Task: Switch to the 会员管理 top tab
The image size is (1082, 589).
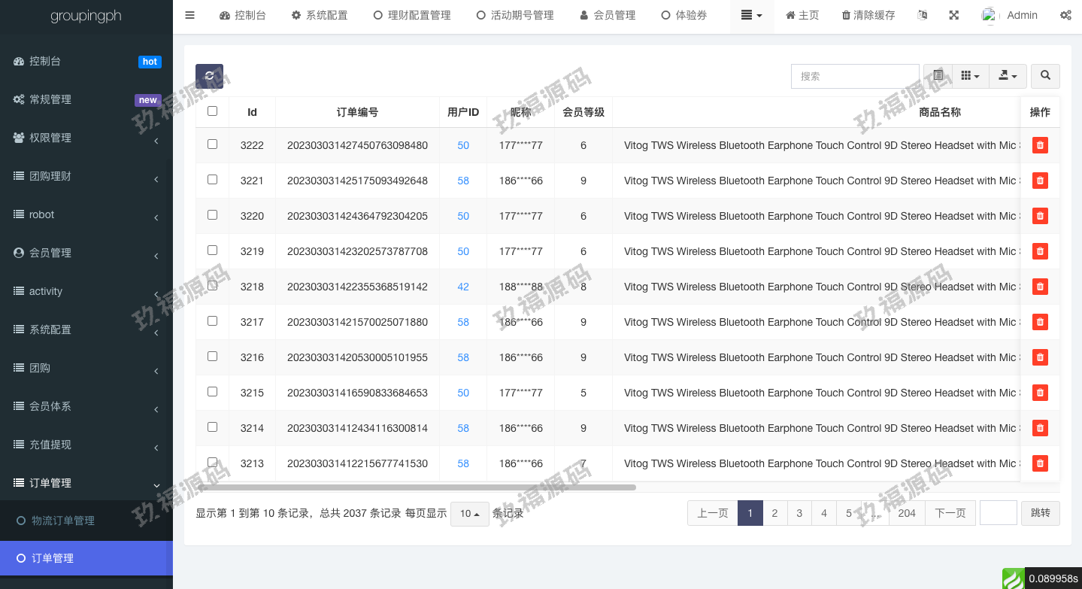Action: (608, 15)
